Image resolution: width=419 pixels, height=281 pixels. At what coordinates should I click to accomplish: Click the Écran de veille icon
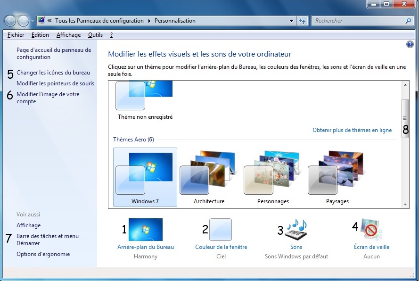pos(371,229)
